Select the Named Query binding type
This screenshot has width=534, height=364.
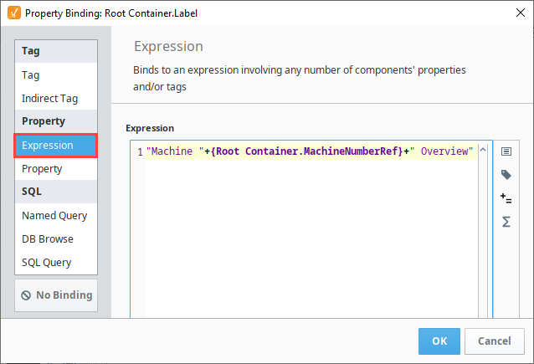coord(56,216)
